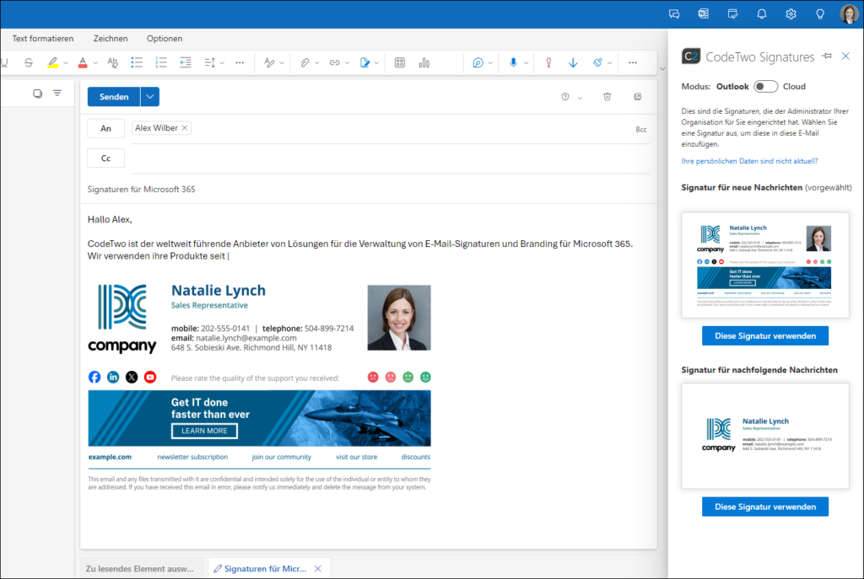Switch to the Optionen tab

pos(164,38)
